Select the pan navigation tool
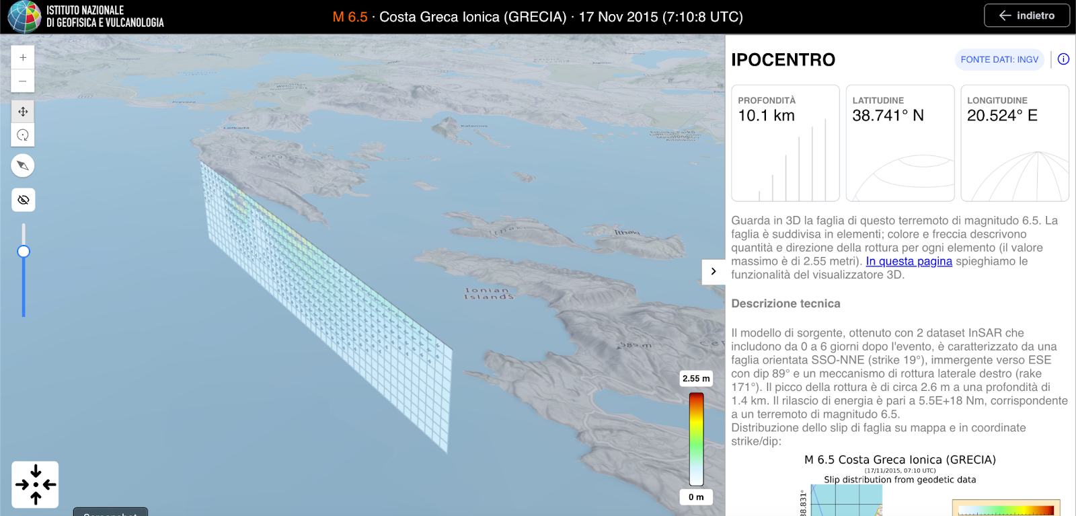Viewport: 1076px width, 516px height. (23, 112)
